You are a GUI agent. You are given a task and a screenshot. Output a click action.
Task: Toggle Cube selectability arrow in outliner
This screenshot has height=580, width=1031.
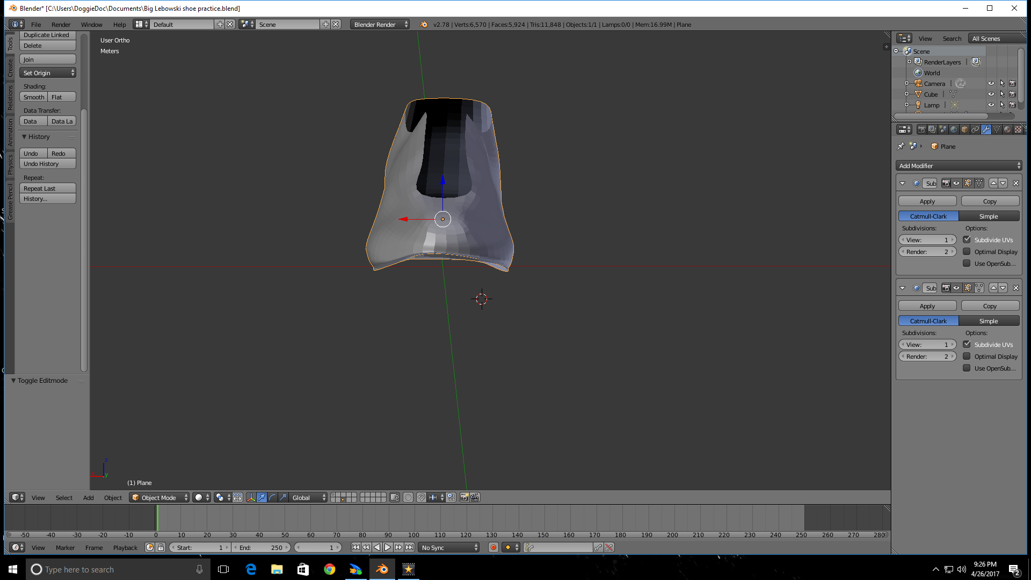tap(1002, 94)
